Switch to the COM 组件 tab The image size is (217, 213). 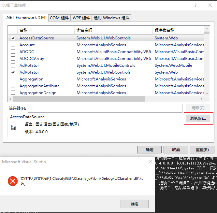59,18
